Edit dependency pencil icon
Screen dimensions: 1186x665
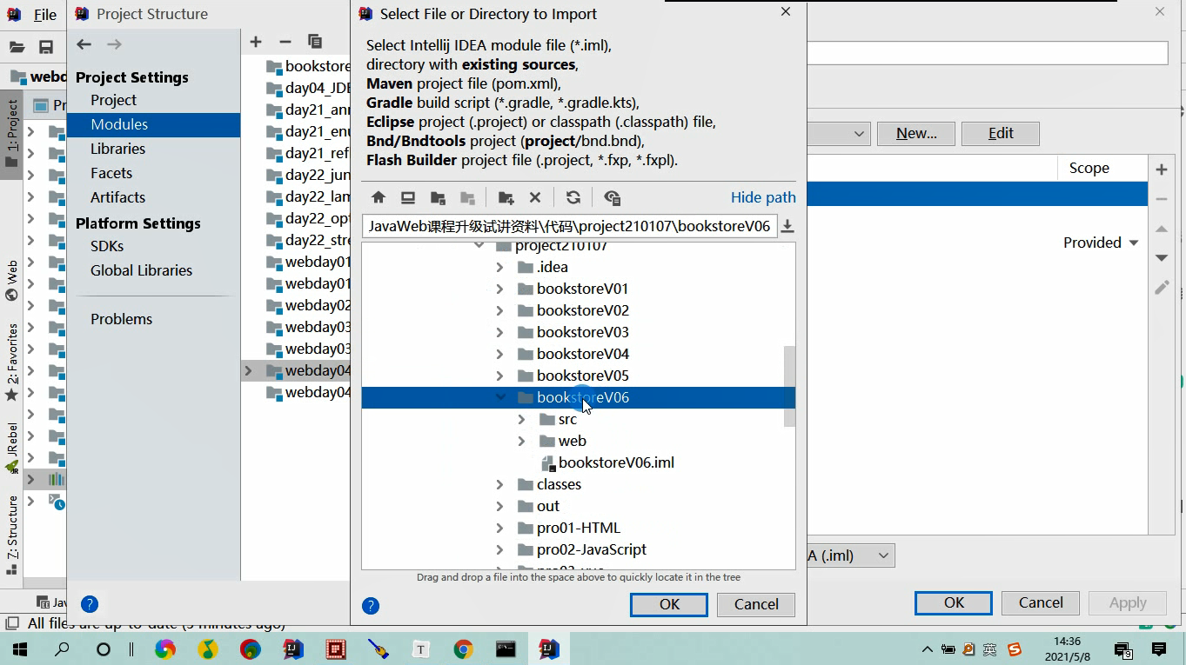pyautogui.click(x=1162, y=287)
